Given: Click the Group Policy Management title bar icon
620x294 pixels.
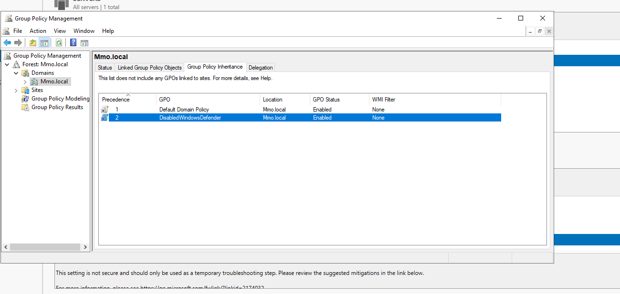Looking at the screenshot, I should (x=9, y=19).
